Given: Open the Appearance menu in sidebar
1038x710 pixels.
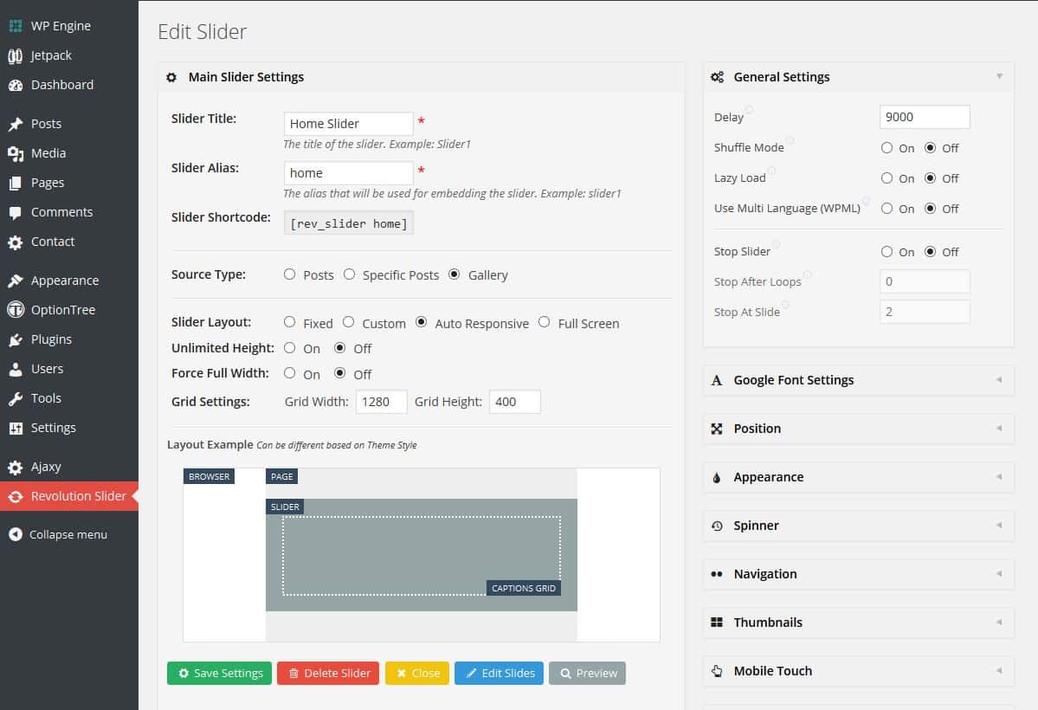Looking at the screenshot, I should point(64,281).
